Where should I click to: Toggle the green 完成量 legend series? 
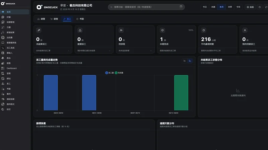click(119, 73)
